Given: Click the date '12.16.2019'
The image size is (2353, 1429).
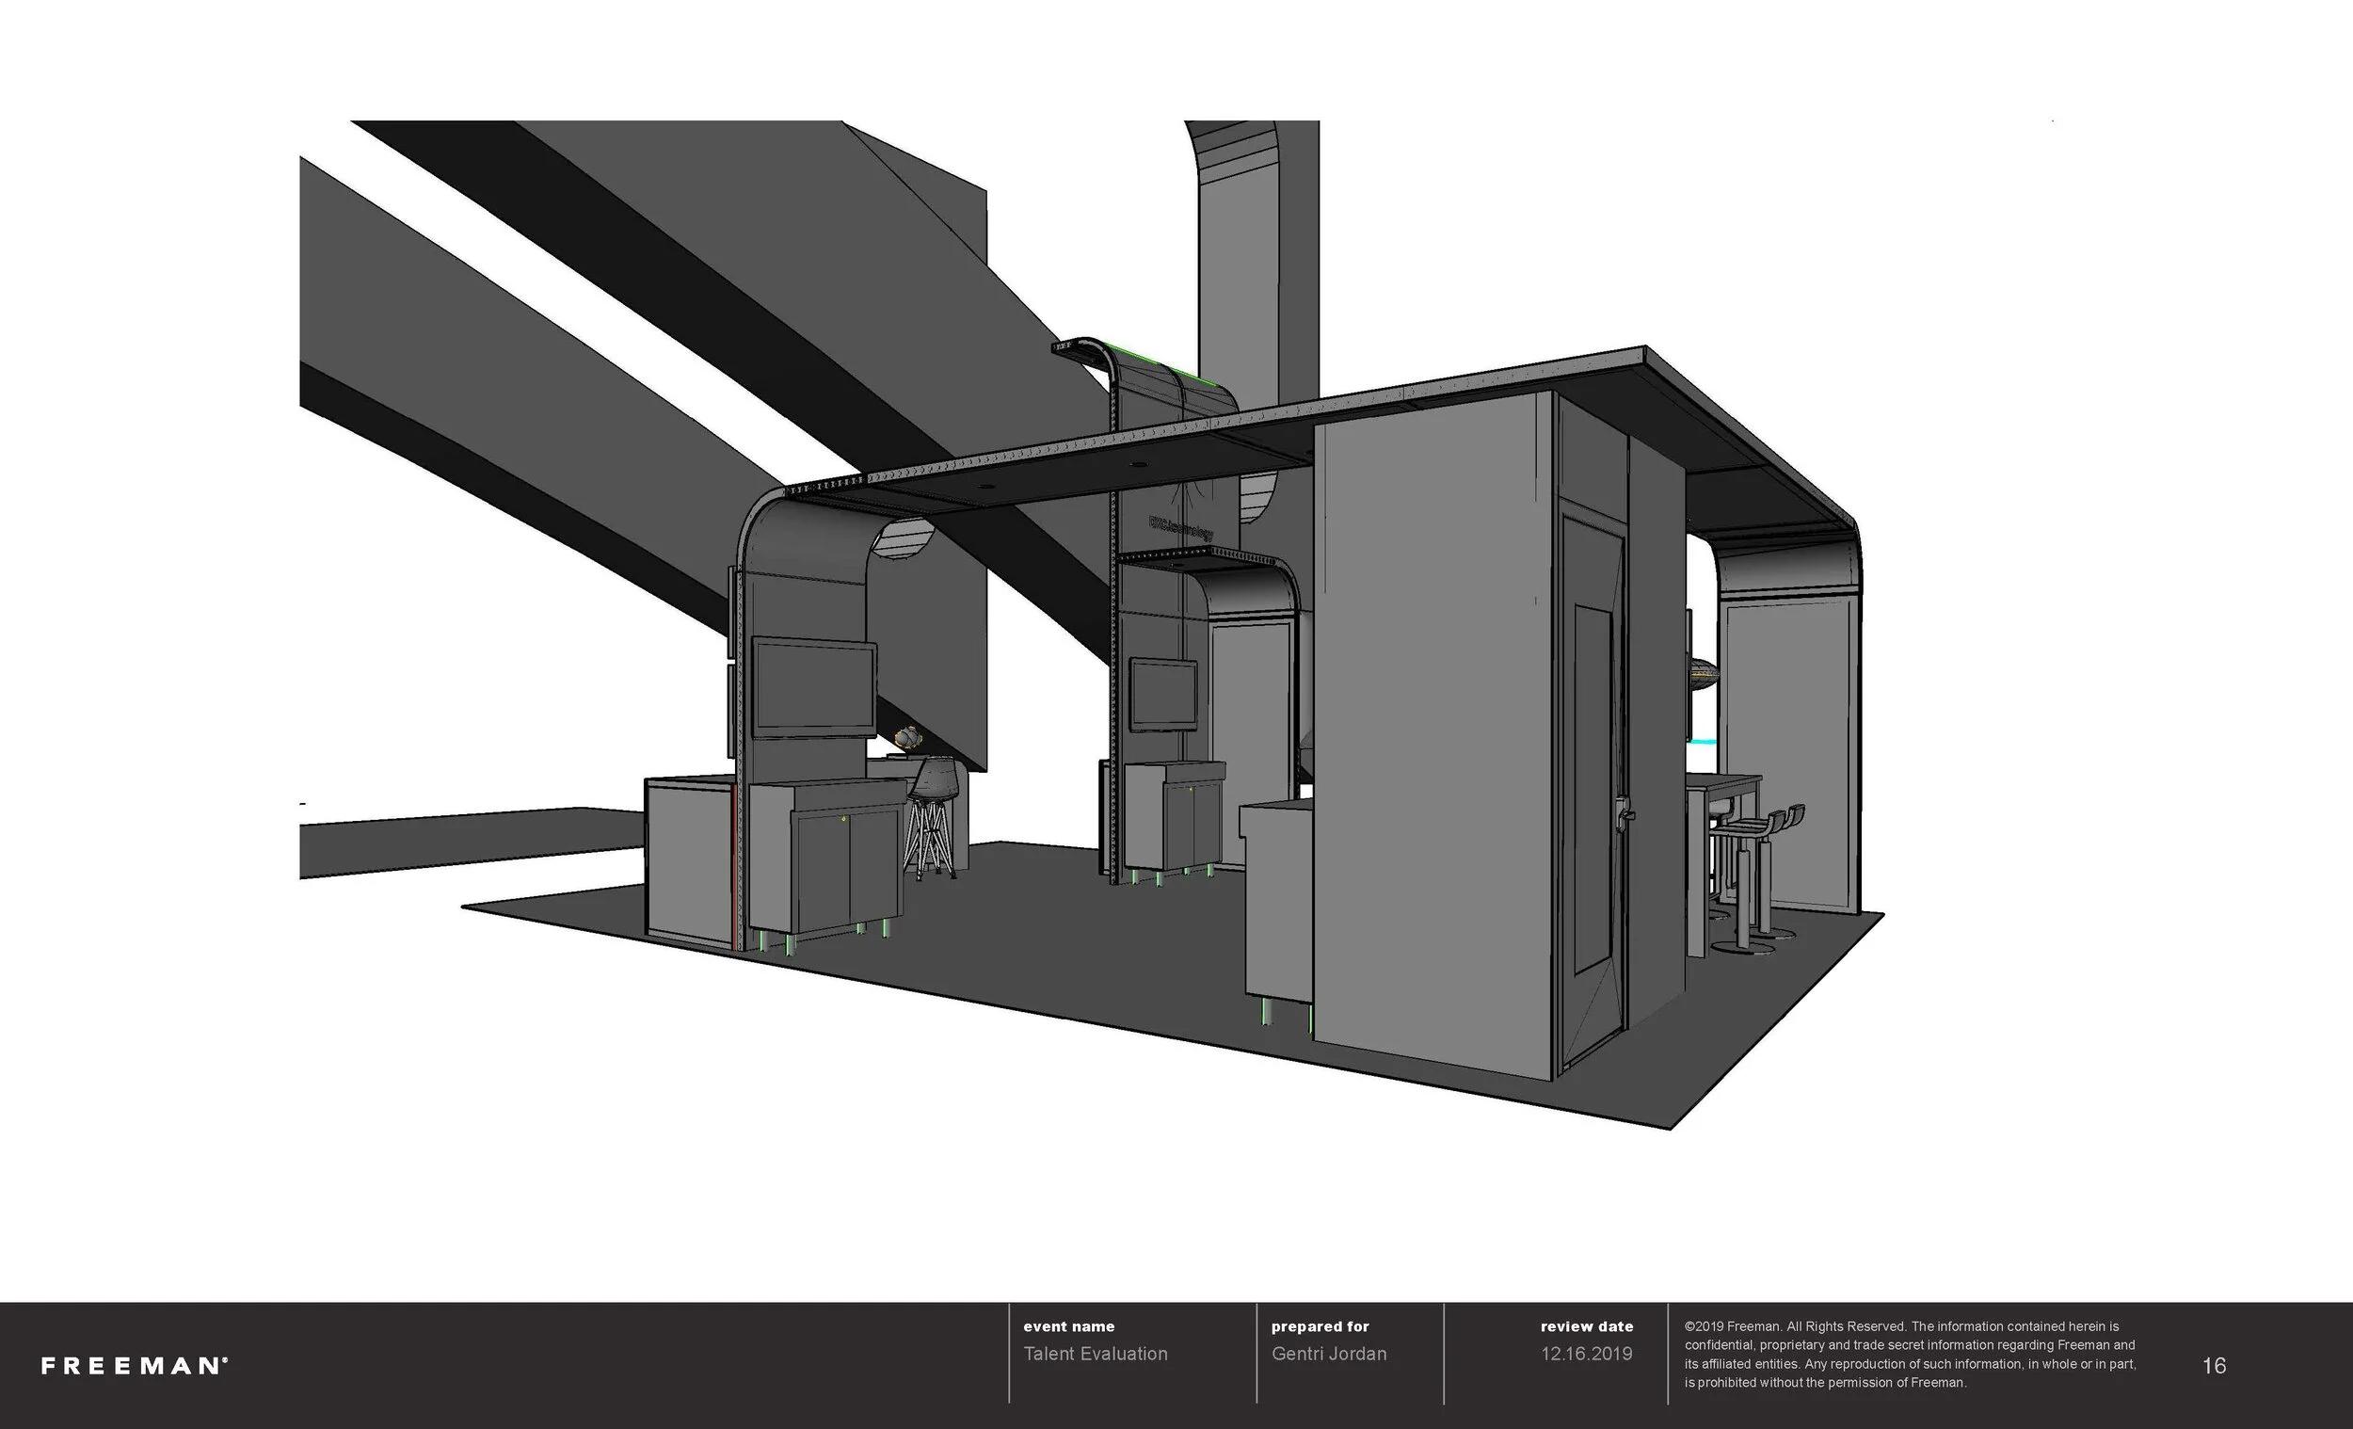Looking at the screenshot, I should 1586,1354.
